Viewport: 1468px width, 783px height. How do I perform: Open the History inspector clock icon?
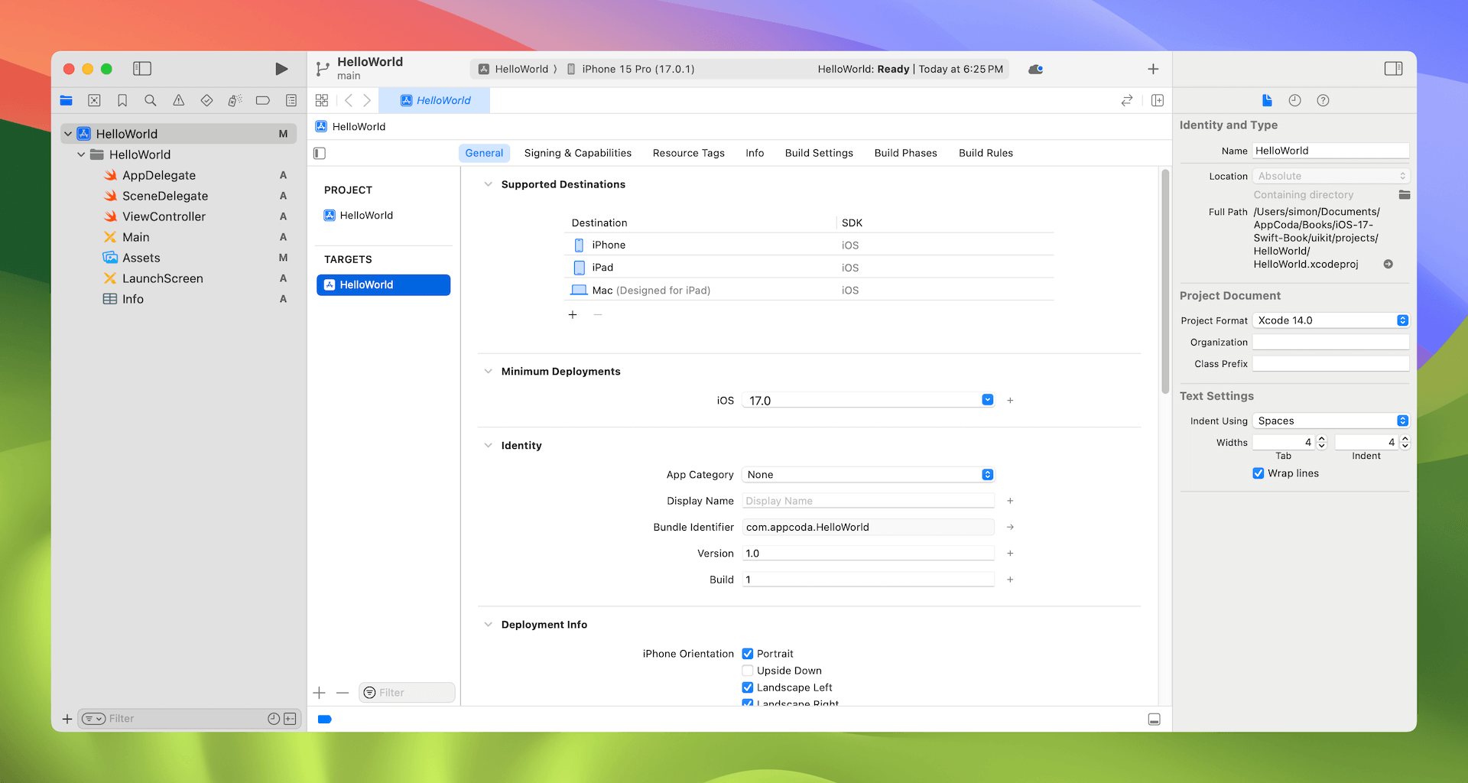click(x=1294, y=100)
